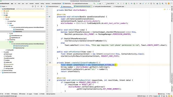Open the TODO tool window
This screenshot has width=173, height=97.
point(7,94)
